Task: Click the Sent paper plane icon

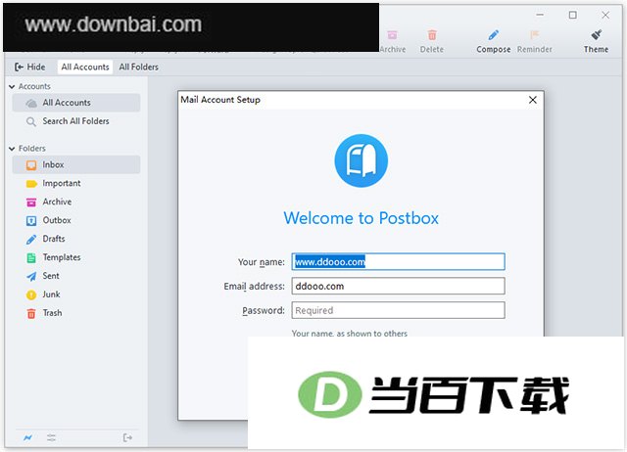Action: (31, 276)
